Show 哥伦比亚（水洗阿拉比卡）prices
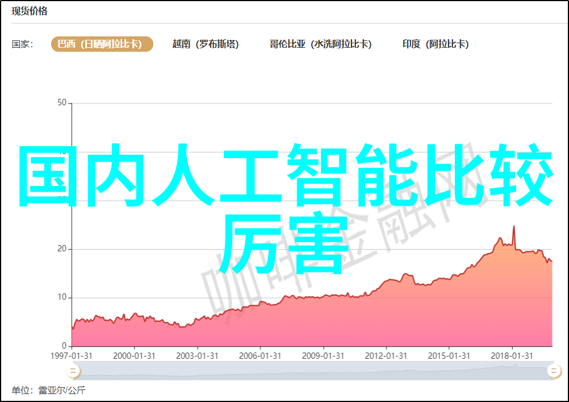 coord(320,44)
